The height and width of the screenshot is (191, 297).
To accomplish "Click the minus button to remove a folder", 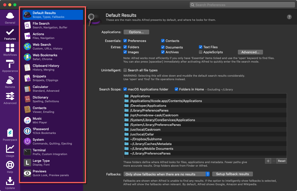I will (274, 161).
